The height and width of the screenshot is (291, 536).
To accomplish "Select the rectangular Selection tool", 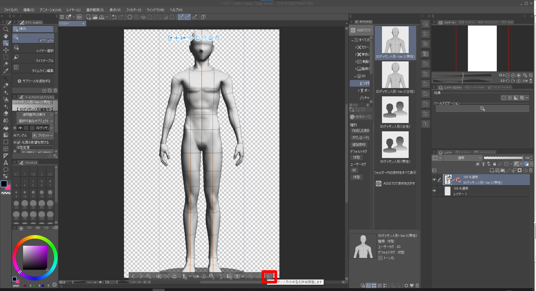I will click(x=6, y=57).
